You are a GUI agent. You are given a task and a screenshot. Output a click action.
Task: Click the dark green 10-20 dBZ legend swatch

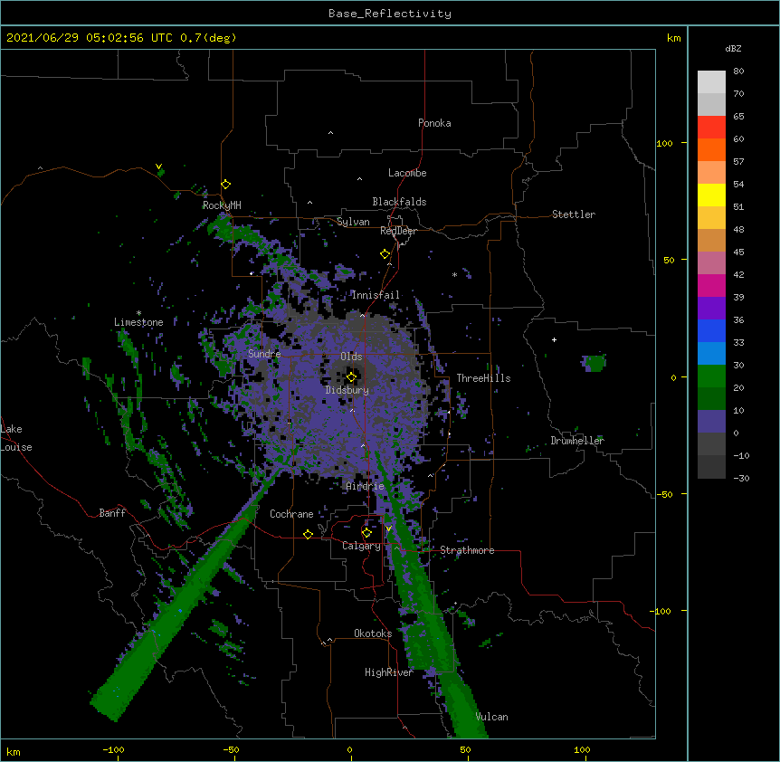pyautogui.click(x=711, y=399)
